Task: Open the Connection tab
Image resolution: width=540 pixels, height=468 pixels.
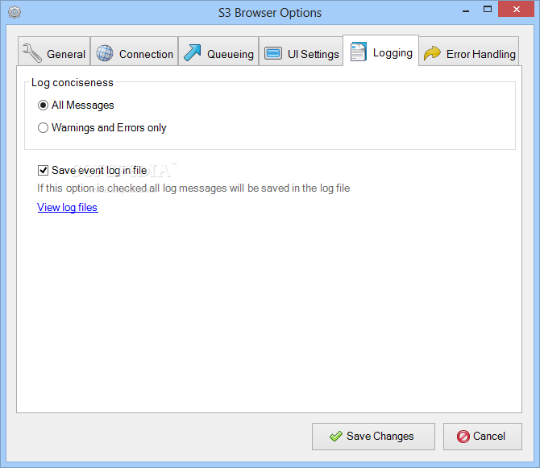Action: click(x=135, y=52)
